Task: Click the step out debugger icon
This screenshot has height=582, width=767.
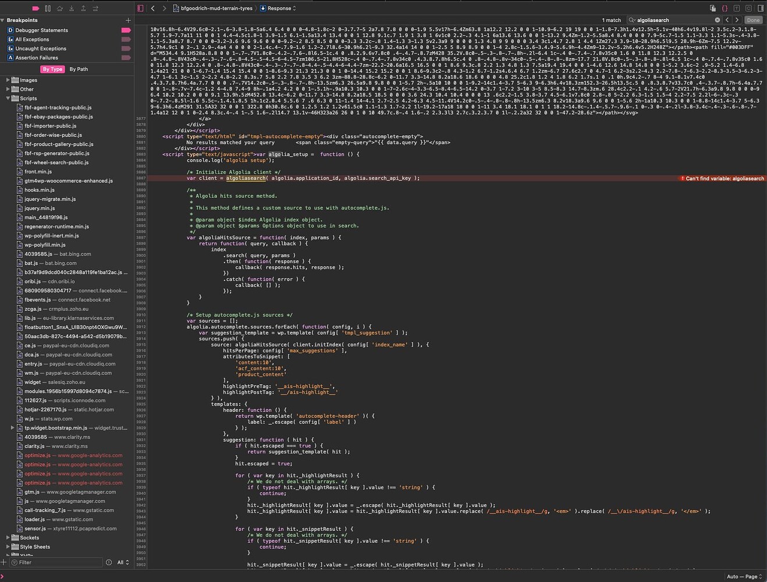Action: tap(83, 8)
